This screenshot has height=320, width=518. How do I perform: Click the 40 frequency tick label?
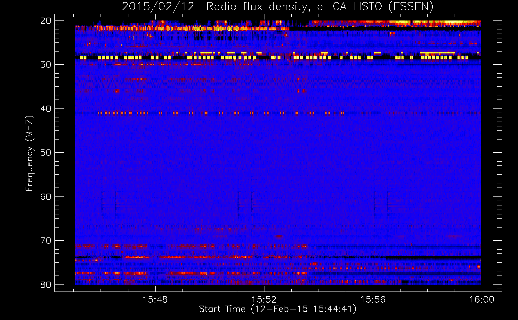(x=46, y=109)
